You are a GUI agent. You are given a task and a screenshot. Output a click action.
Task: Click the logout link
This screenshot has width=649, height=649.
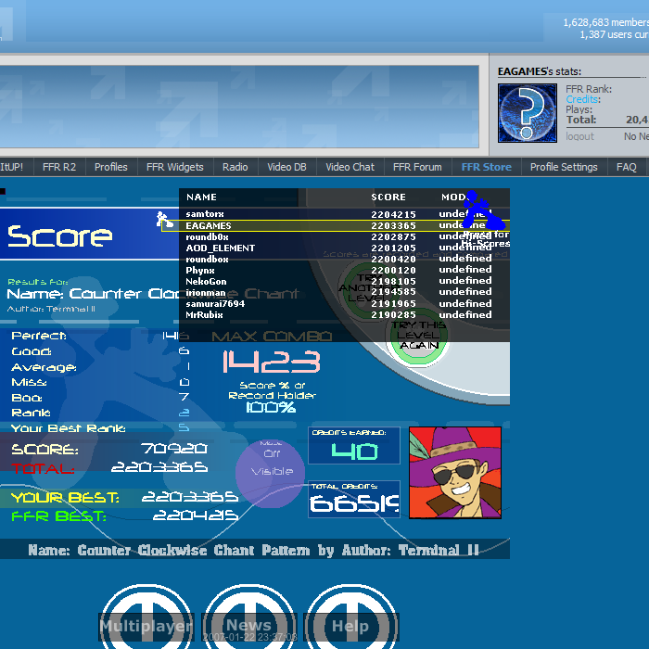click(579, 136)
